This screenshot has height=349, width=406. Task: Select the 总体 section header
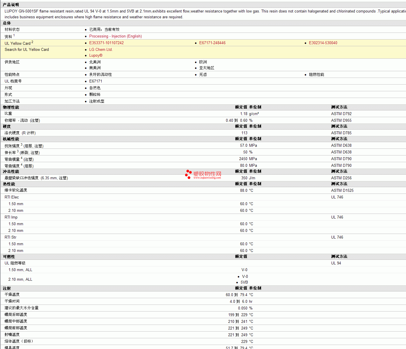[7, 23]
